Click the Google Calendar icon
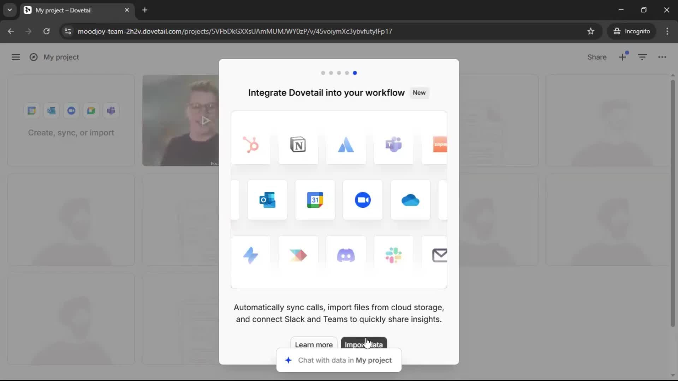The width and height of the screenshot is (678, 381). click(x=315, y=200)
